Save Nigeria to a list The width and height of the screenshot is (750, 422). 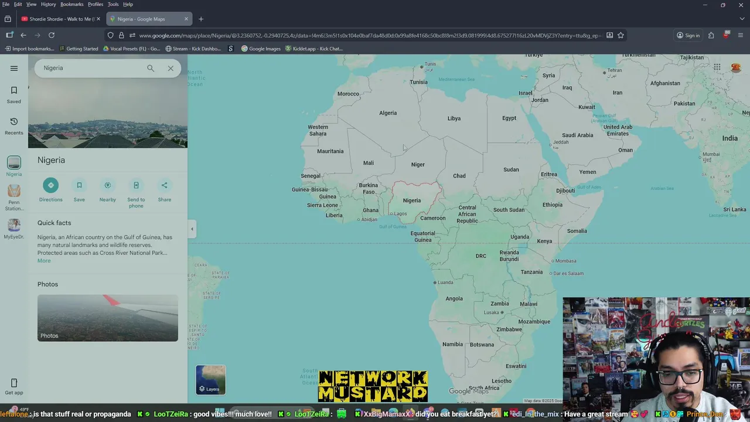pos(79,190)
